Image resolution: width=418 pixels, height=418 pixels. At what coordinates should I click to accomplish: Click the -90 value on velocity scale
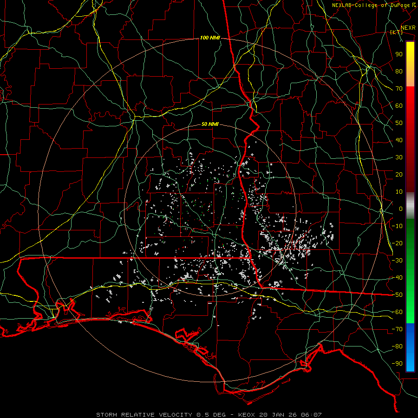click(x=397, y=364)
